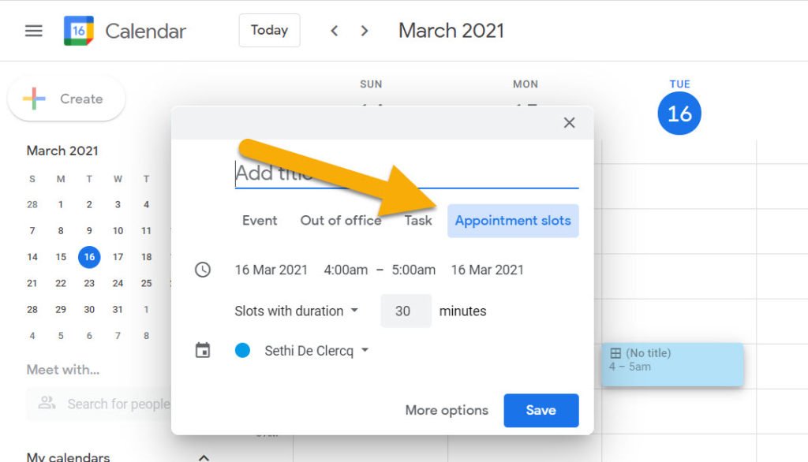Save the appointment slots
This screenshot has height=462, width=808.
541,410
